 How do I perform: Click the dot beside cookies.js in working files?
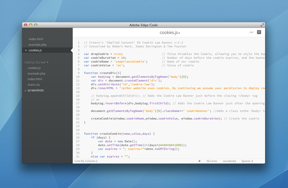point(26,50)
